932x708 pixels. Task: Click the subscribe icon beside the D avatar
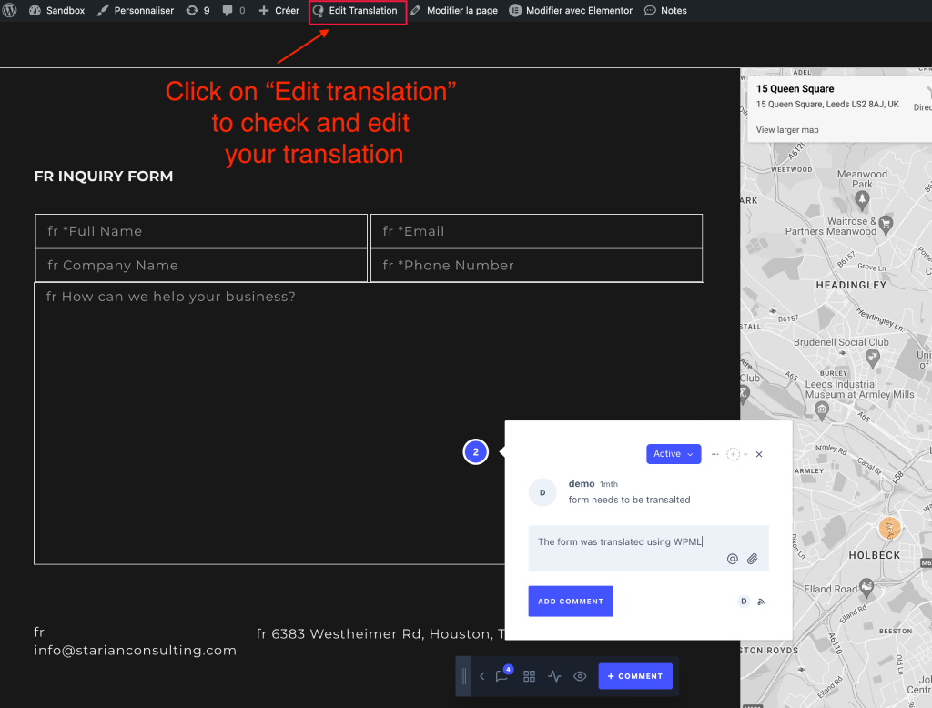(762, 602)
